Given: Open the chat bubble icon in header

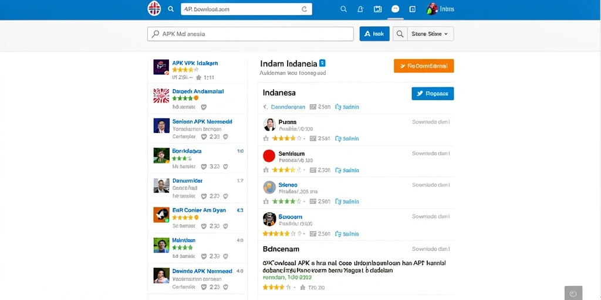Looking at the screenshot, I should (395, 9).
